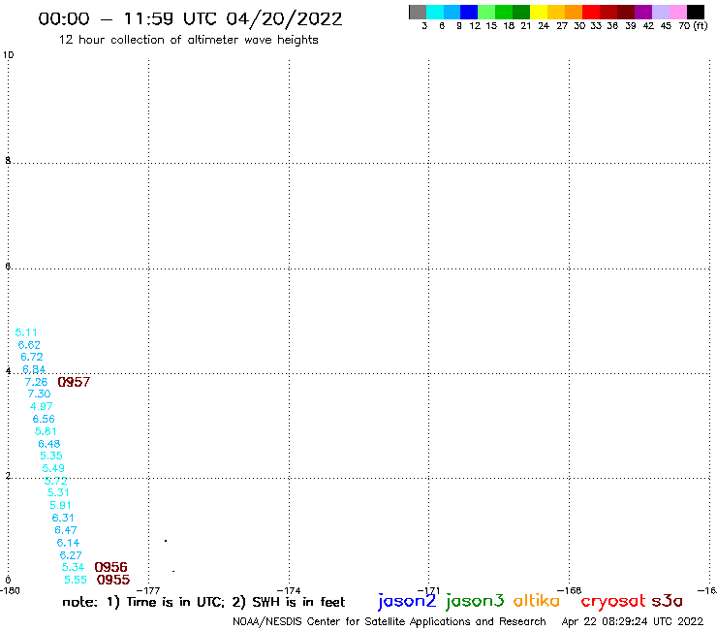The height and width of the screenshot is (630, 717).
Task: Click the wave height value 5.34
Action: pyautogui.click(x=74, y=567)
